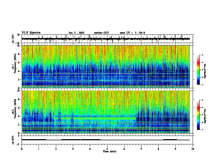Screen dimensions: 217x167
Task: Click the time-axis tick label "10" beside Time (min)
Action: click(x=193, y=149)
